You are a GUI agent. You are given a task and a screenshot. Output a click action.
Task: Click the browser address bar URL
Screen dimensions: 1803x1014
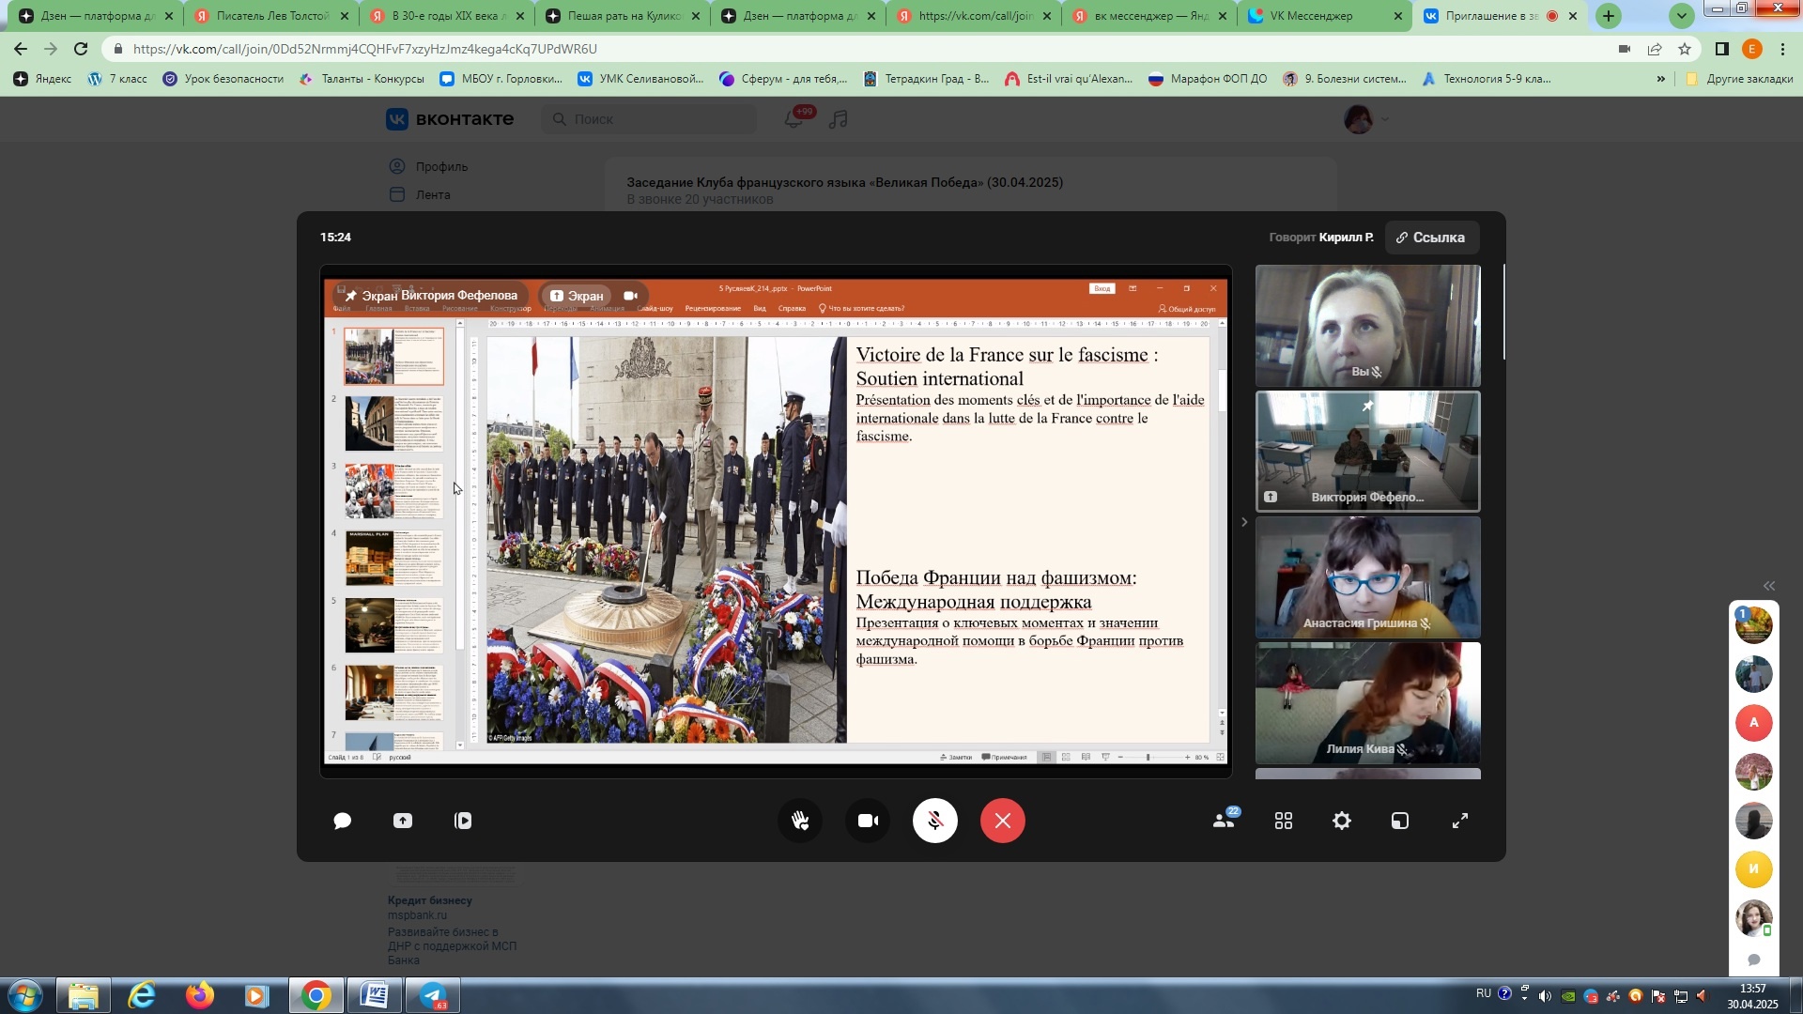364,49
